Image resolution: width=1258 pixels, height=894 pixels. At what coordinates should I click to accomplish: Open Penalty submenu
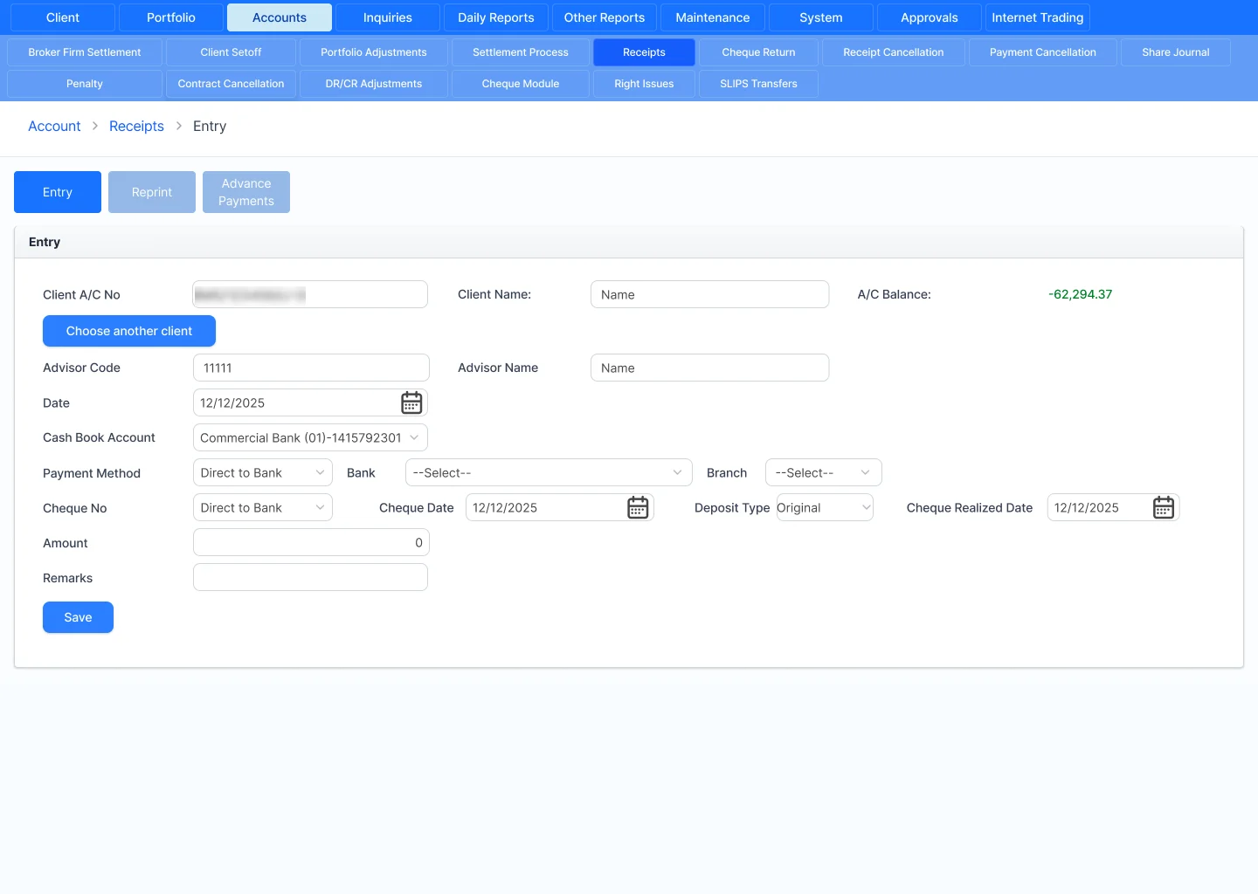tap(85, 84)
